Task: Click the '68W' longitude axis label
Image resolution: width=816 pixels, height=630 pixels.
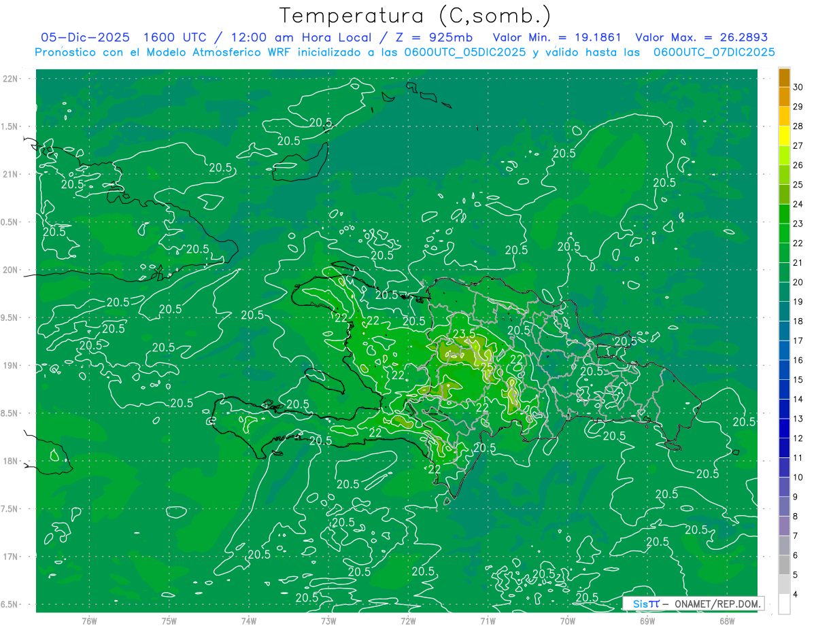Action: click(727, 620)
